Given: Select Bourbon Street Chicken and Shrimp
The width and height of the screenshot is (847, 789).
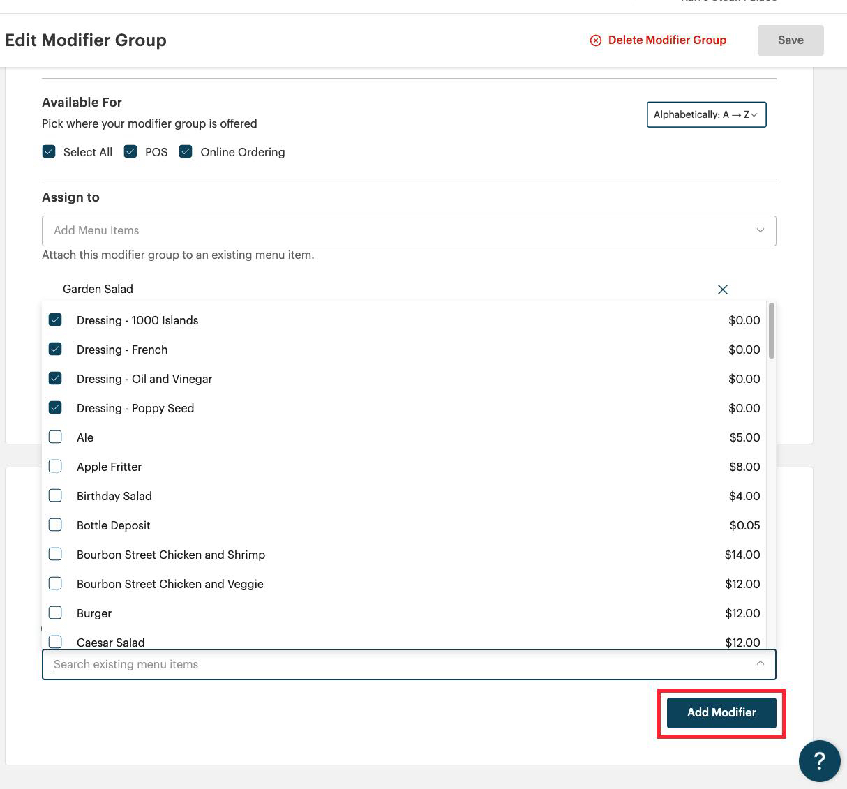Looking at the screenshot, I should point(55,554).
